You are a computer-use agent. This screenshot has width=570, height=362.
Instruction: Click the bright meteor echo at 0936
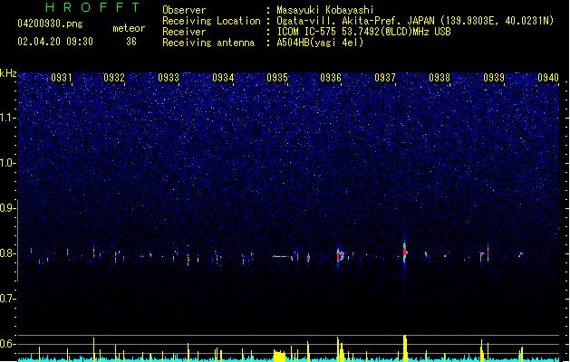click(x=340, y=255)
